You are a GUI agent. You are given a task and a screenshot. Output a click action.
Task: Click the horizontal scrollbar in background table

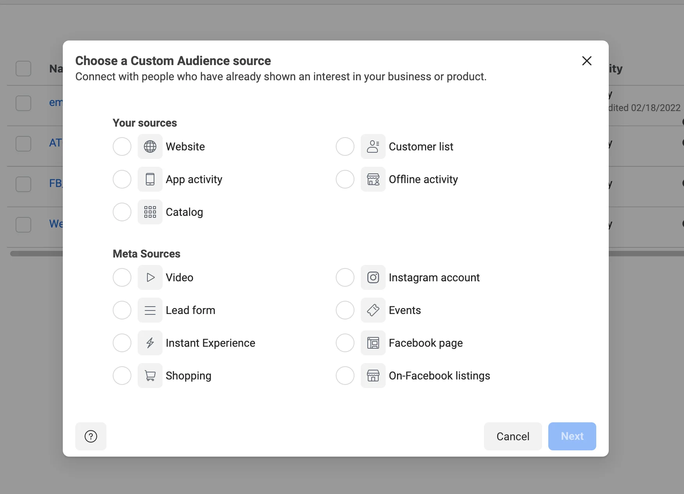coord(37,254)
